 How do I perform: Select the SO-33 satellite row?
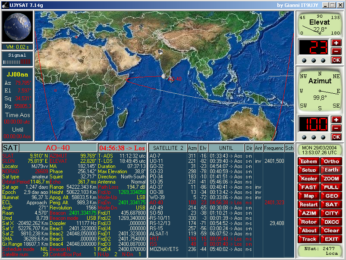221,171
